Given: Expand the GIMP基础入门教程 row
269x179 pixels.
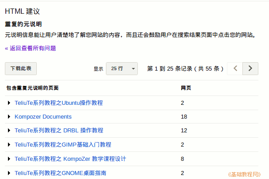Looking at the screenshot, I should (x=9, y=145).
